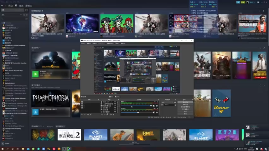Open the 商店 store tab in Steam
The image size is (269, 151).
10,6
